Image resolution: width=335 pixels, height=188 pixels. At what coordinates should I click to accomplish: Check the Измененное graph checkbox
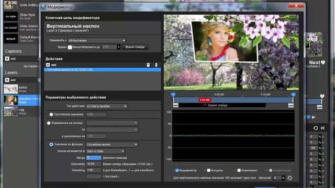(x=239, y=170)
